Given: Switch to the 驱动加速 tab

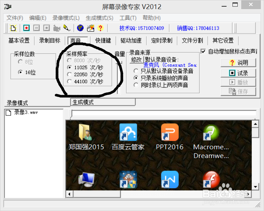Looking at the screenshot, I should tap(131, 41).
